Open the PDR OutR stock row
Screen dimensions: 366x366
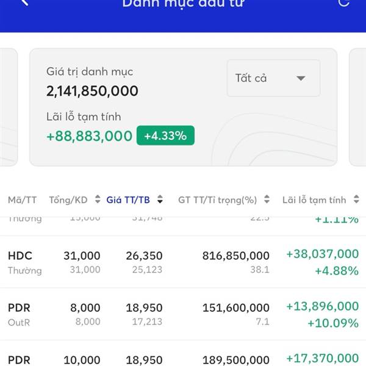point(183,314)
